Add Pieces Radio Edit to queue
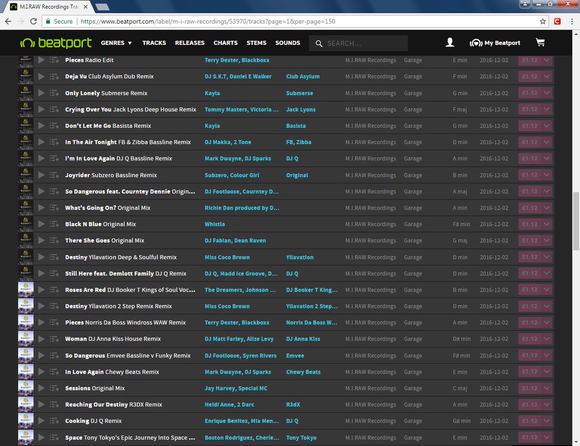 54,60
